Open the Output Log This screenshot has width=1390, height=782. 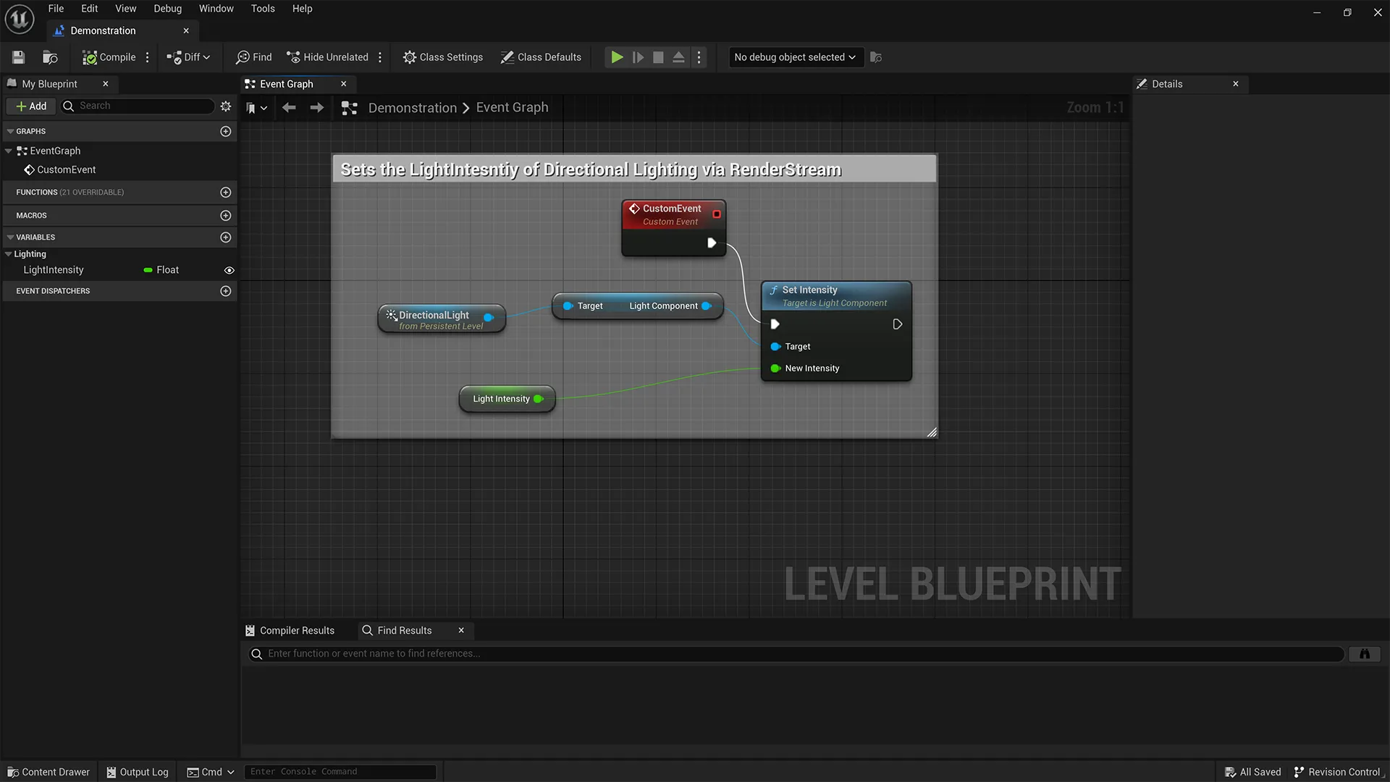click(x=137, y=771)
